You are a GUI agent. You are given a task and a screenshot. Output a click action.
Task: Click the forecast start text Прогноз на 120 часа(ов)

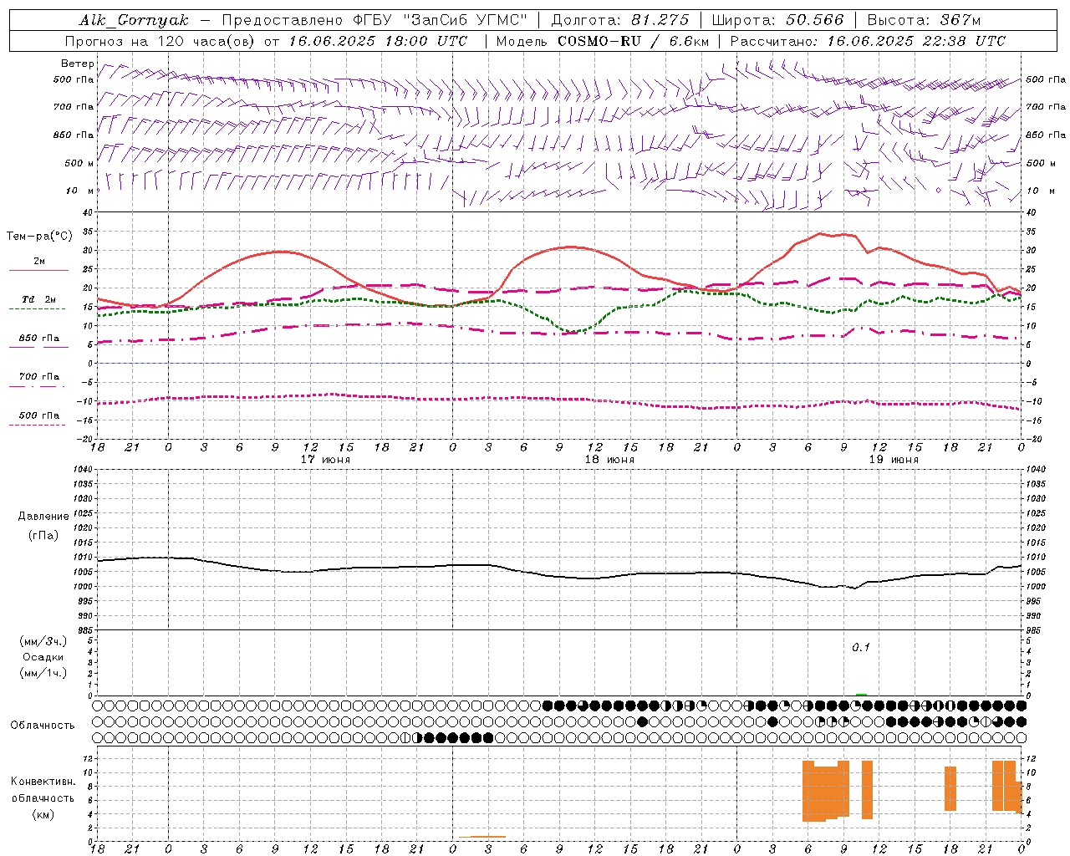pyautogui.click(x=161, y=41)
